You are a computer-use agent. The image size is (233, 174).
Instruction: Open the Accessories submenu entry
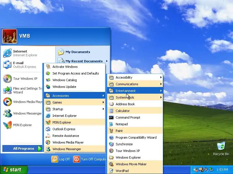click(x=75, y=96)
